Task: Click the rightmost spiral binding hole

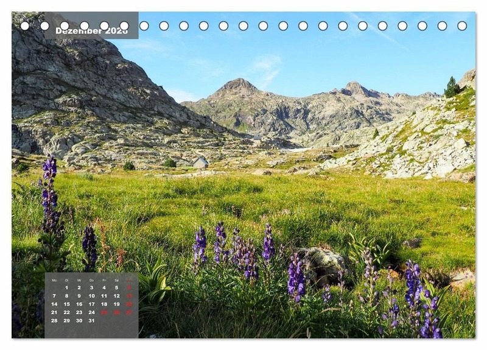Action: click(x=462, y=26)
